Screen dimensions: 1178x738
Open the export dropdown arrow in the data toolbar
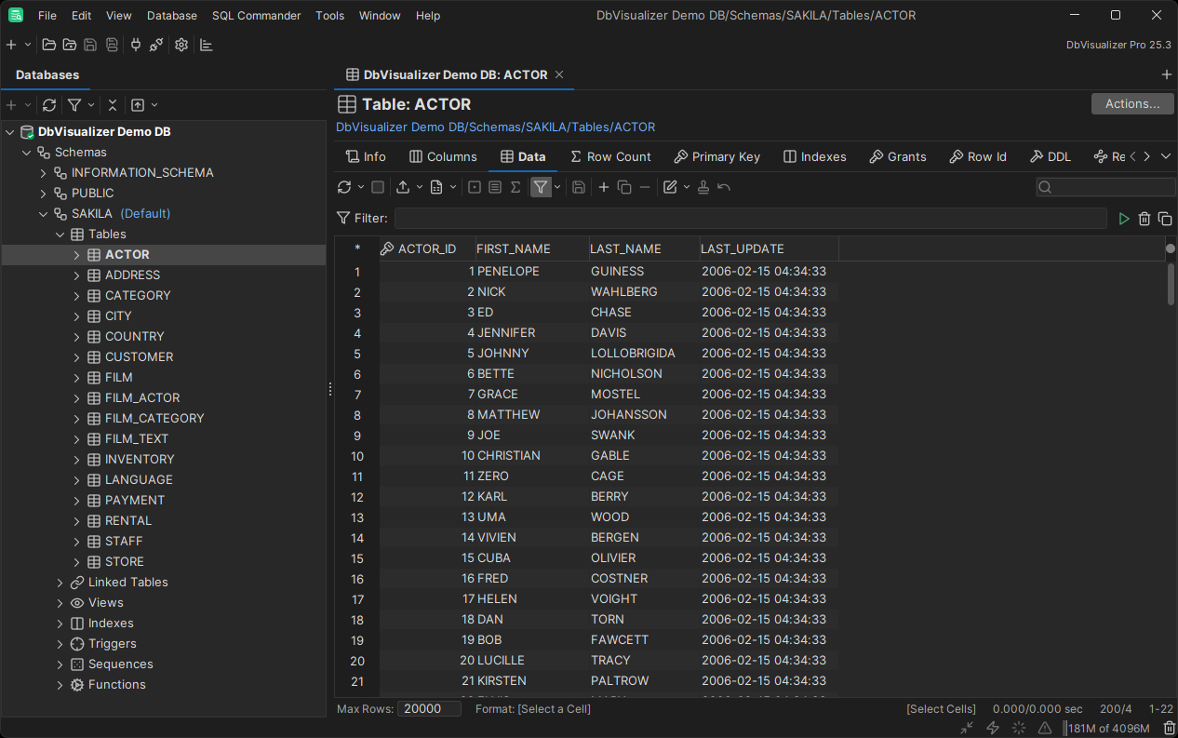(x=418, y=187)
